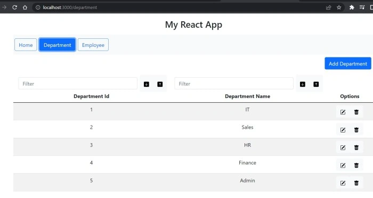The image size is (373, 198).
Task: Select the HR department name cell
Action: pos(247,145)
